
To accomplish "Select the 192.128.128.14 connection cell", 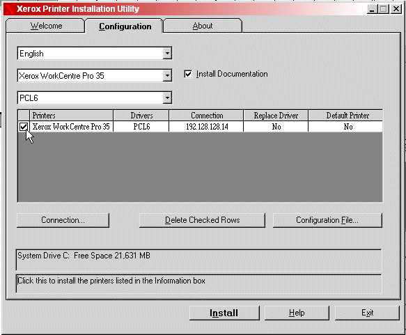I will click(206, 127).
